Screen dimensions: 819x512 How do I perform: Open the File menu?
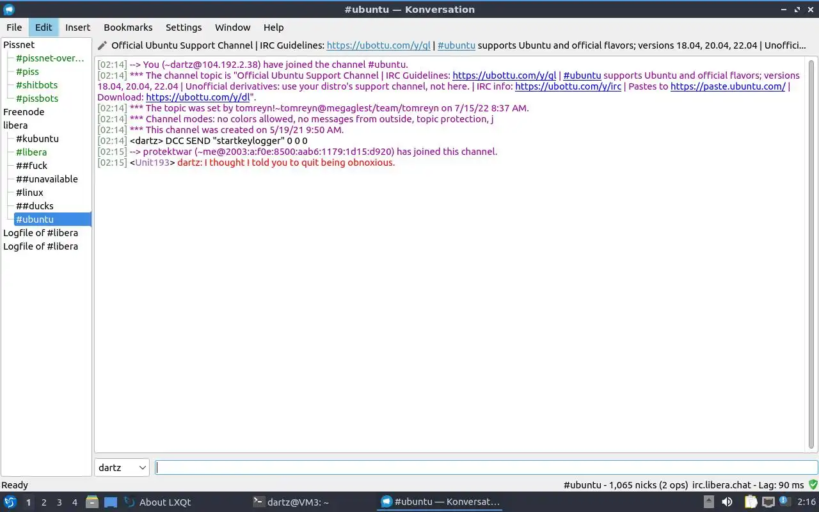point(14,28)
